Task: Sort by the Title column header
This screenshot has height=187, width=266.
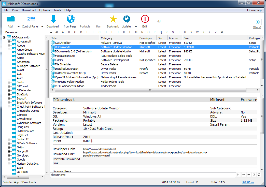Action: pos(75,38)
